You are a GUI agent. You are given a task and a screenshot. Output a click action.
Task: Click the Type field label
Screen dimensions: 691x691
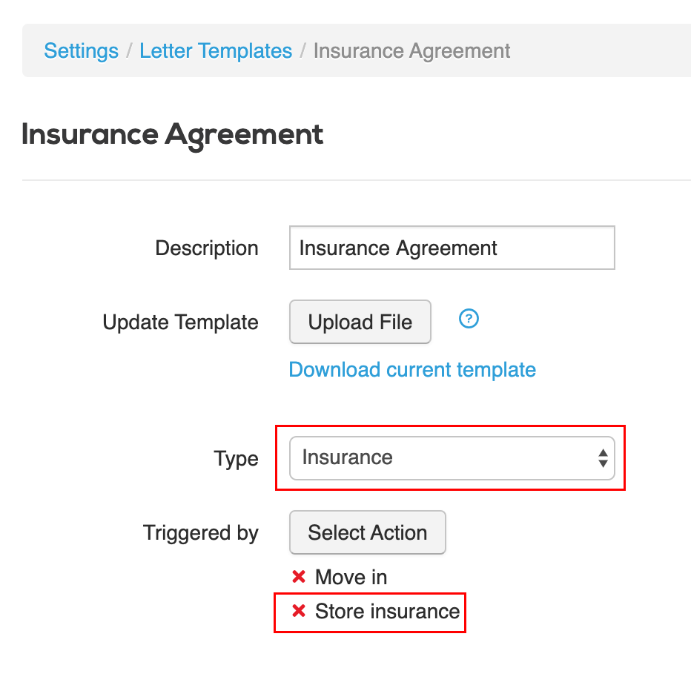237,459
